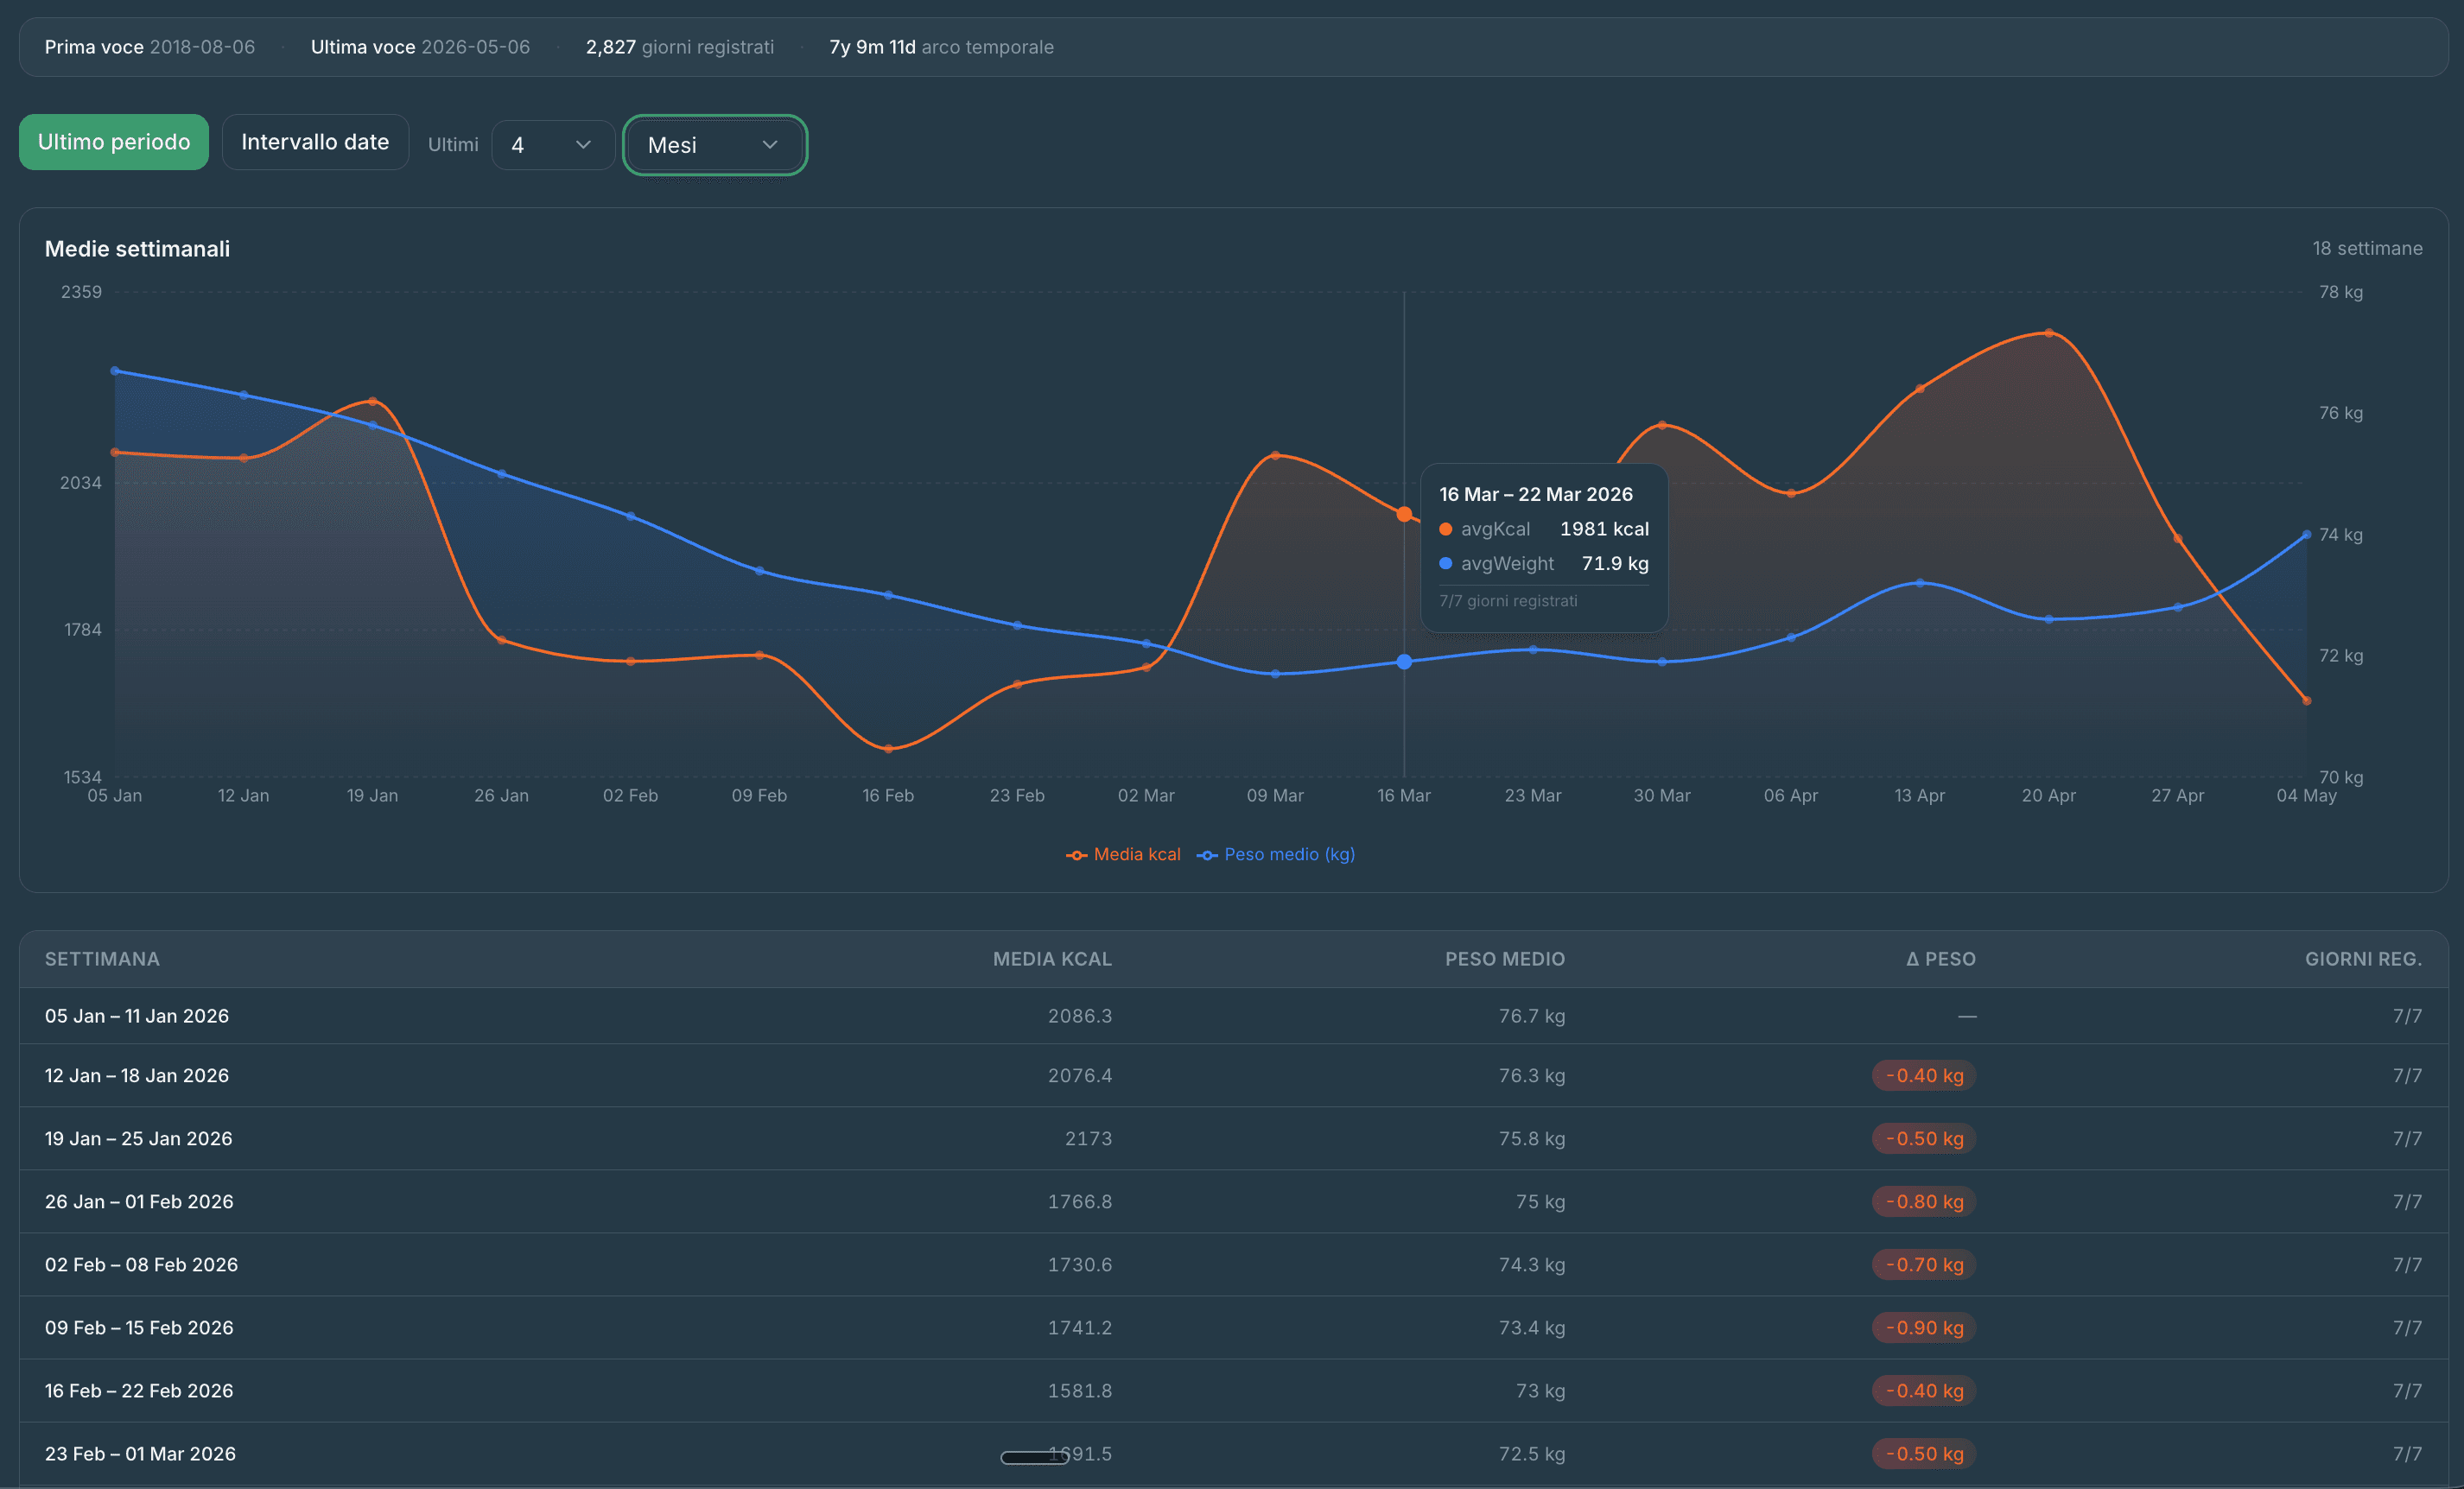Click the Δ PESO column header

pyautogui.click(x=1940, y=959)
